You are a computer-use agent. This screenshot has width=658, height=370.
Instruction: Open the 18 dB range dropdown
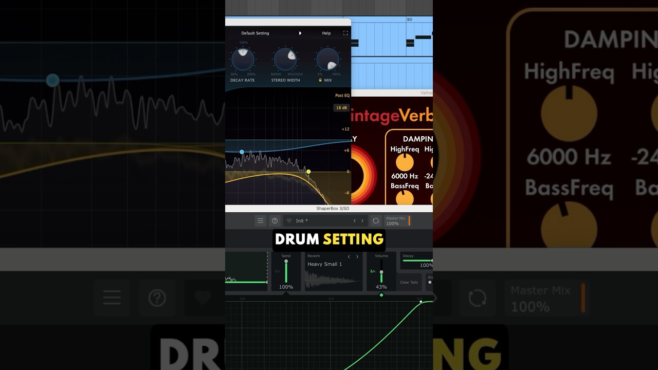click(x=341, y=108)
